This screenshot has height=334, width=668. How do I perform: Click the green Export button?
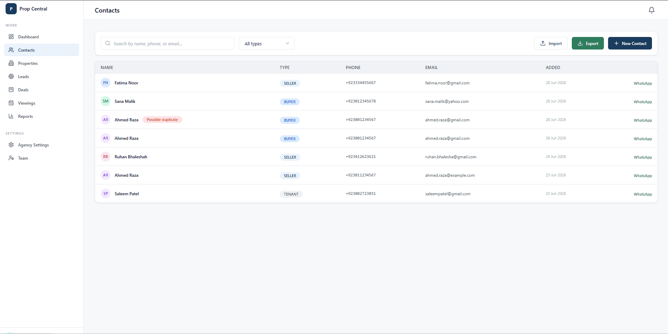[x=588, y=43]
